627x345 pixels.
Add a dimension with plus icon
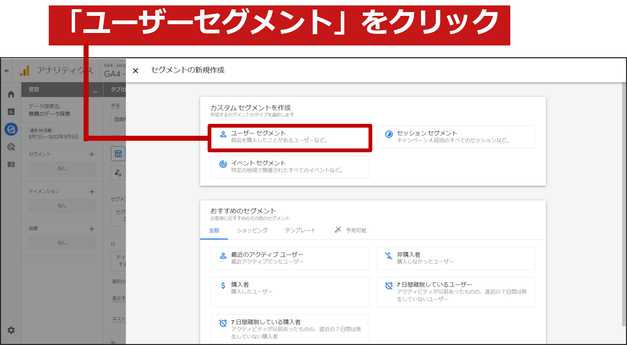click(x=92, y=192)
